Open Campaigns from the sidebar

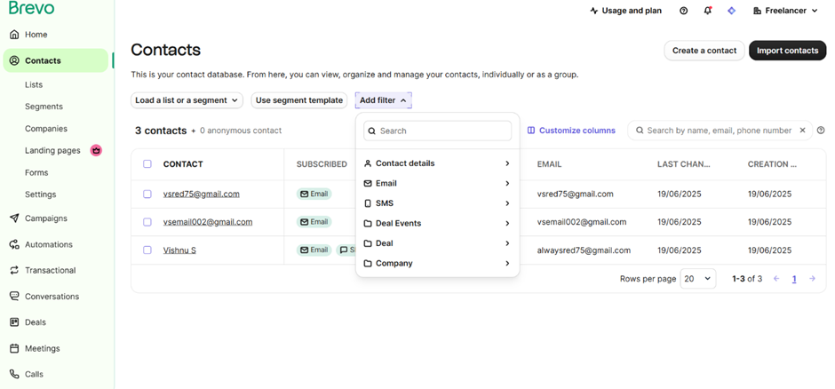pyautogui.click(x=45, y=218)
